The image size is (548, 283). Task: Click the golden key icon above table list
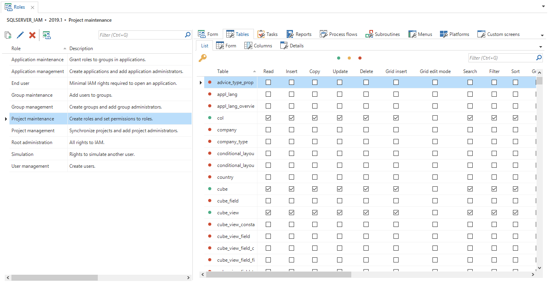tap(203, 58)
